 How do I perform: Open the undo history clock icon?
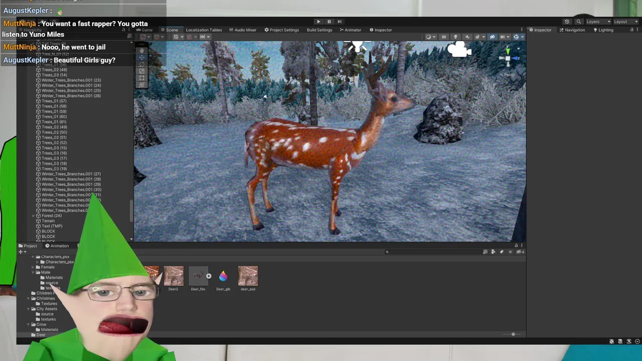coord(567,22)
